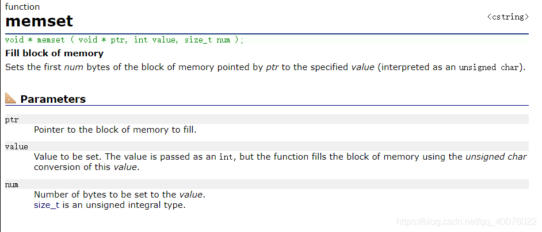
Task: Click the Parameters section heading
Action: tap(53, 99)
